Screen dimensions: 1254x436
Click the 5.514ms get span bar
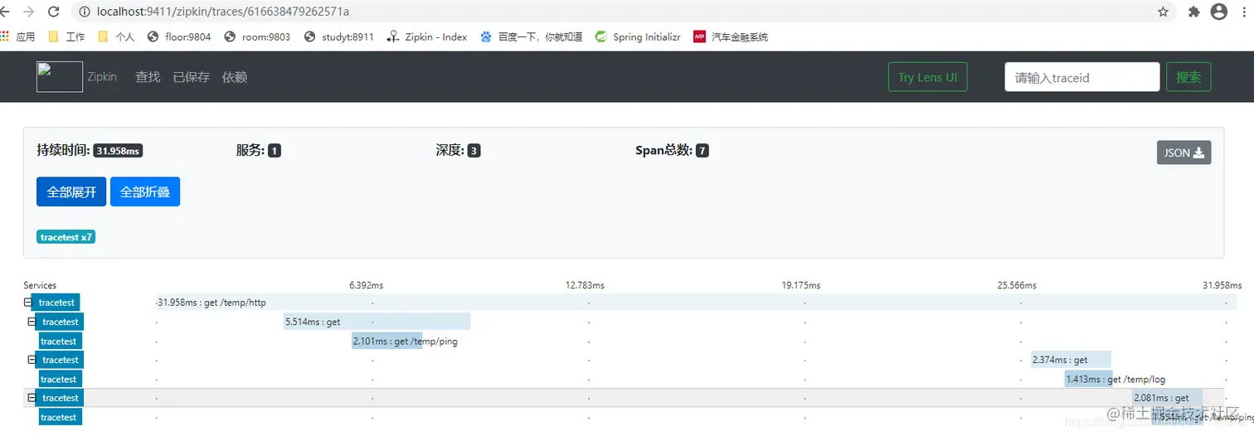tap(377, 322)
